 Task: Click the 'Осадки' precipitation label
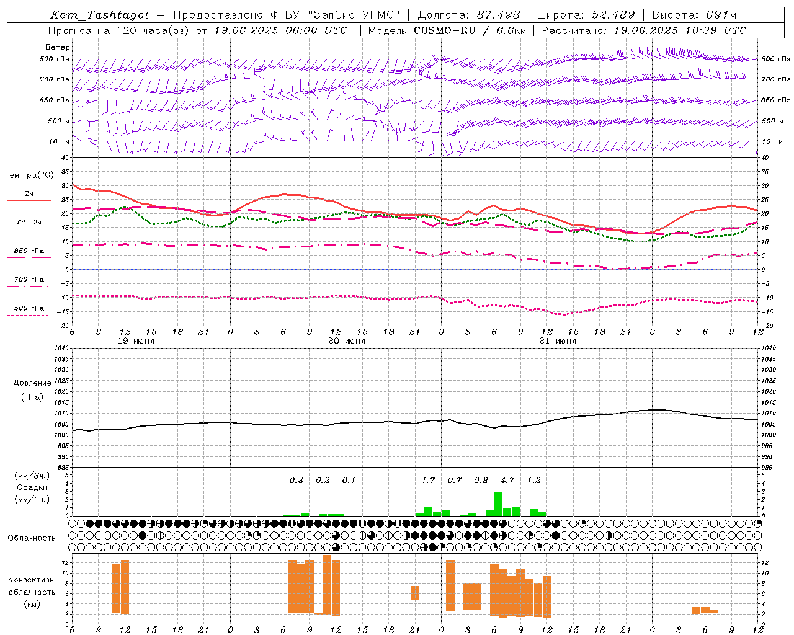click(x=32, y=487)
